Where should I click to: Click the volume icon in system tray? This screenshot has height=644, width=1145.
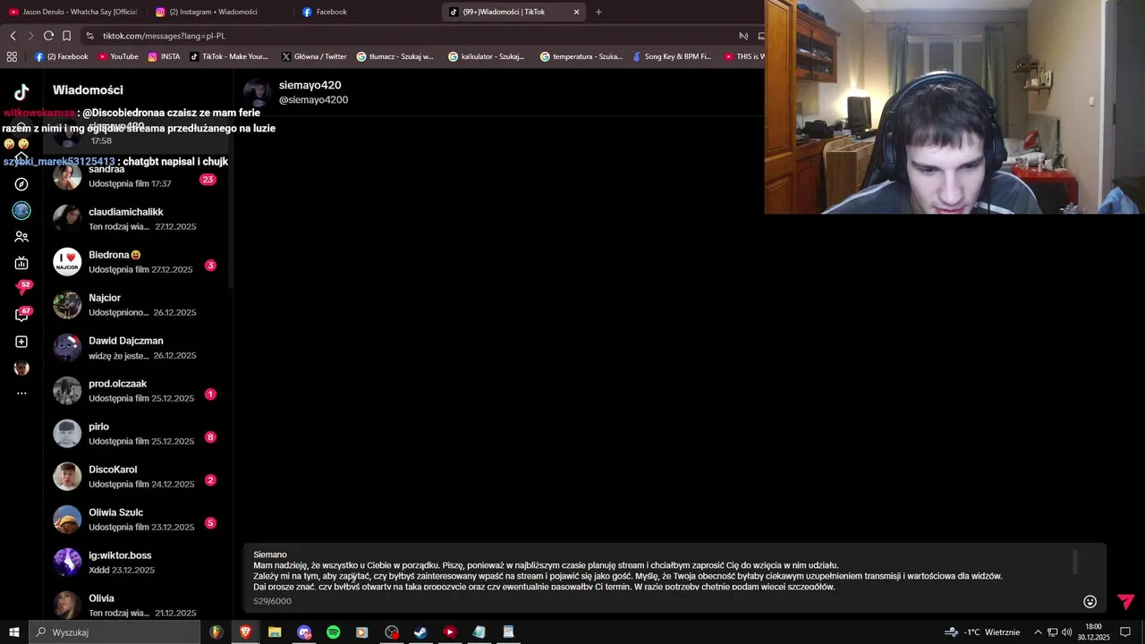click(1066, 632)
